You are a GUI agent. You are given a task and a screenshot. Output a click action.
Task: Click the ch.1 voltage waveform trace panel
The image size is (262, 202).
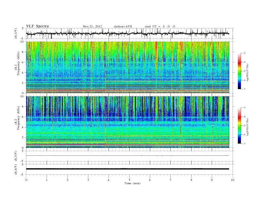click(130, 33)
